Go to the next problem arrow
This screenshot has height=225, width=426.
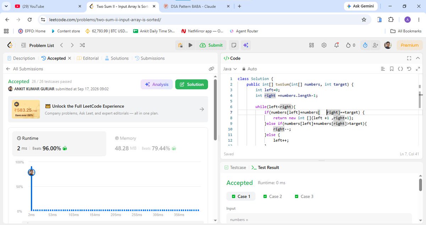(72, 45)
